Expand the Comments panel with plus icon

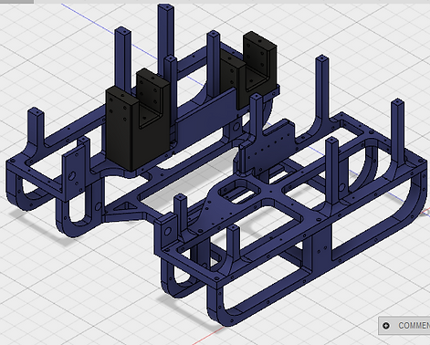coord(386,326)
